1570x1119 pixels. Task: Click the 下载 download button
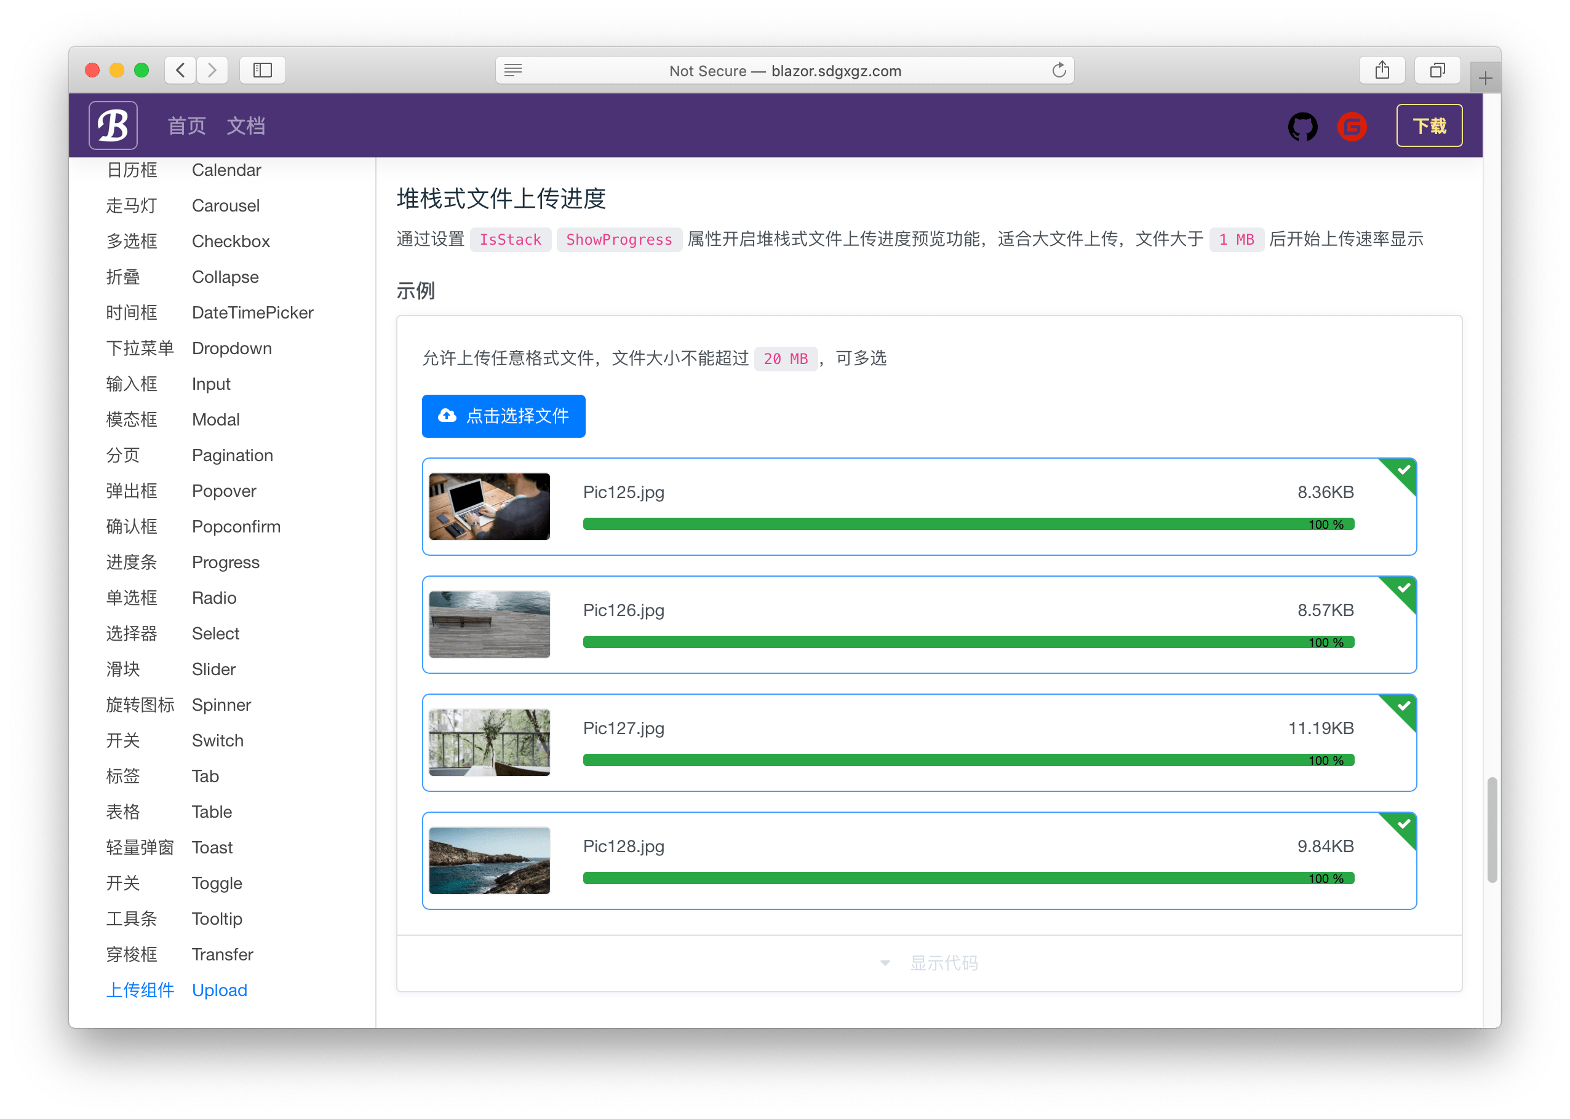[x=1429, y=126]
